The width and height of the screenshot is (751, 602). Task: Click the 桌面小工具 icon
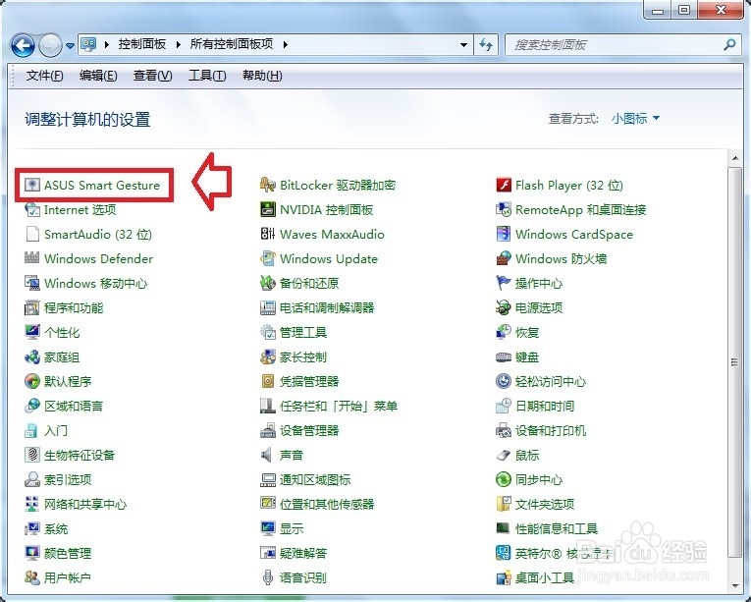[x=504, y=577]
